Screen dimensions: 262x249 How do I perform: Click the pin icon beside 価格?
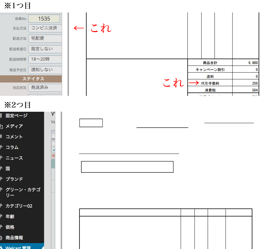[x=1, y=227]
